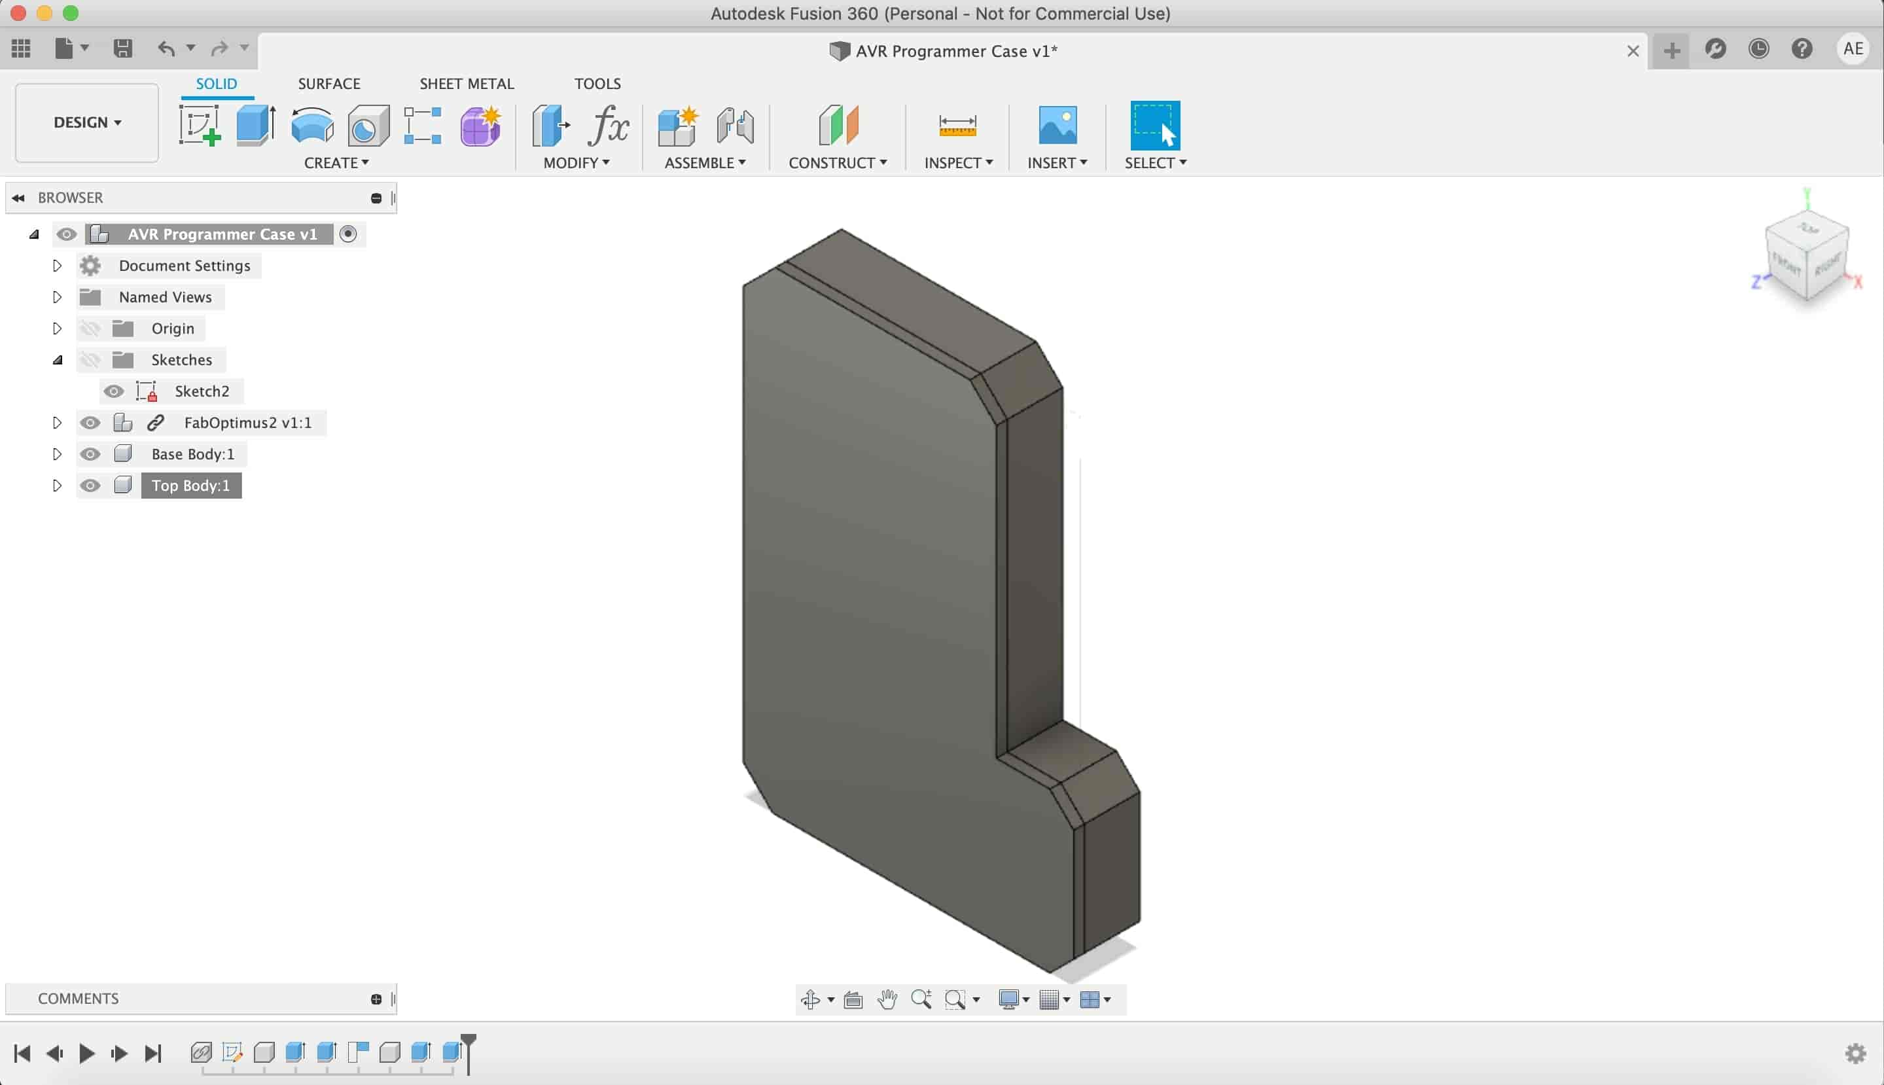Select the Press Pull tool
The image size is (1884, 1085).
coord(551,125)
